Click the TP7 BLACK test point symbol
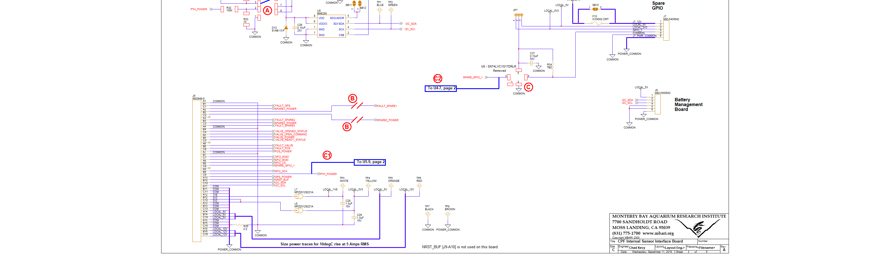This screenshot has width=896, height=259. 428,214
